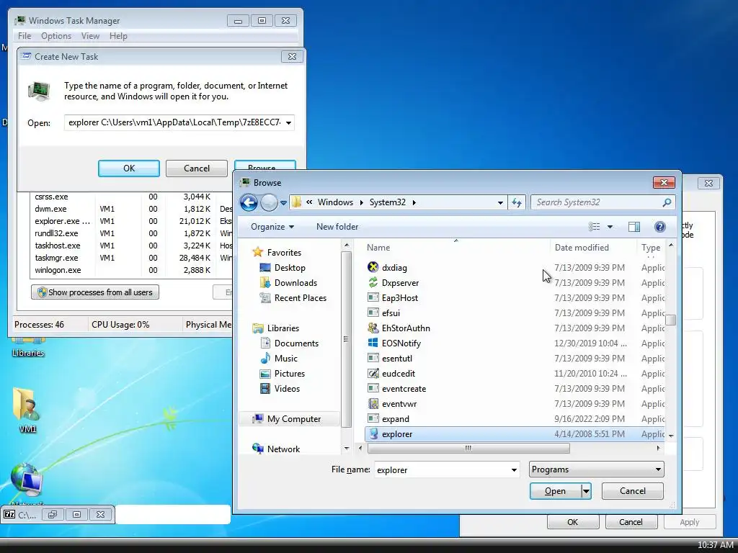Toggle the preview pane icon
Screen dimensions: 738x553
tap(634, 227)
